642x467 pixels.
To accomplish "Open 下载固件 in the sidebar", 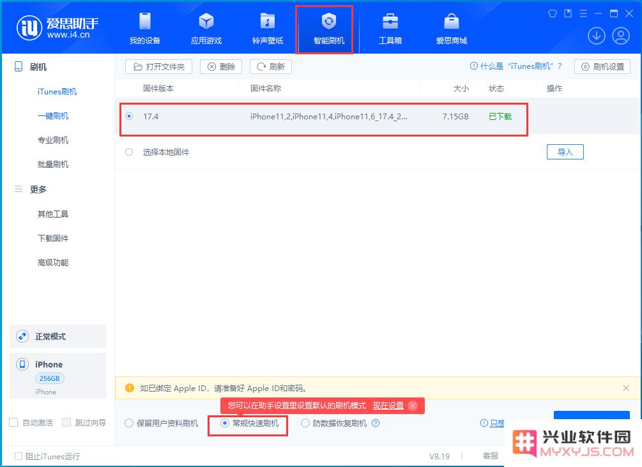I will coord(53,238).
